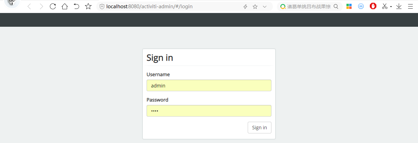Open the colorful four-square grid extension
Viewport: 418px width, 143px height.
pos(349,7)
